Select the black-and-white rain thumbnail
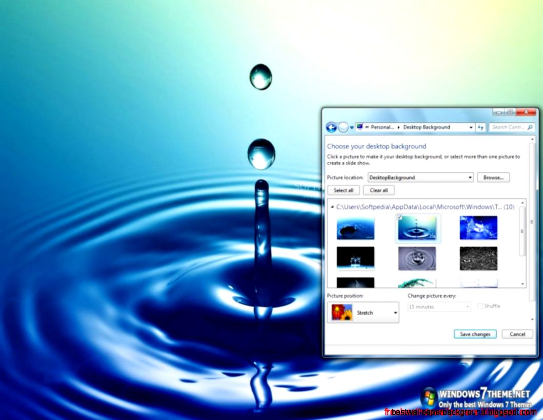 [478, 258]
